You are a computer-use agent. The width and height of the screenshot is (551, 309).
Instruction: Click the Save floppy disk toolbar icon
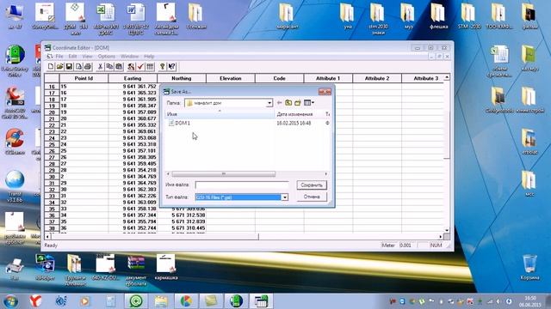tap(69, 67)
